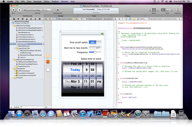Open the Navigate menu

tap(37, 1)
